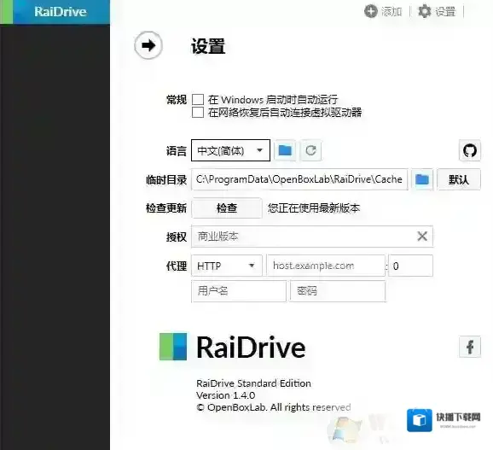The image size is (493, 450).
Task: Click RaiDrive Standard Edition text
Action: (253, 383)
